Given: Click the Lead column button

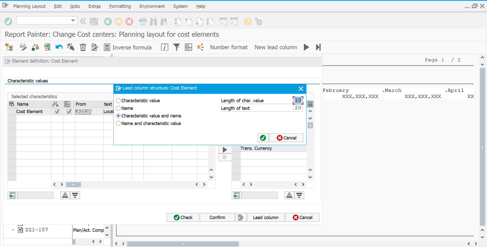Looking at the screenshot, I should [266, 217].
